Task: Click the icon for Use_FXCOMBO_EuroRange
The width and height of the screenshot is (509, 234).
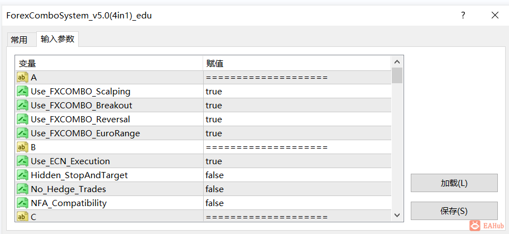Action: (x=22, y=133)
